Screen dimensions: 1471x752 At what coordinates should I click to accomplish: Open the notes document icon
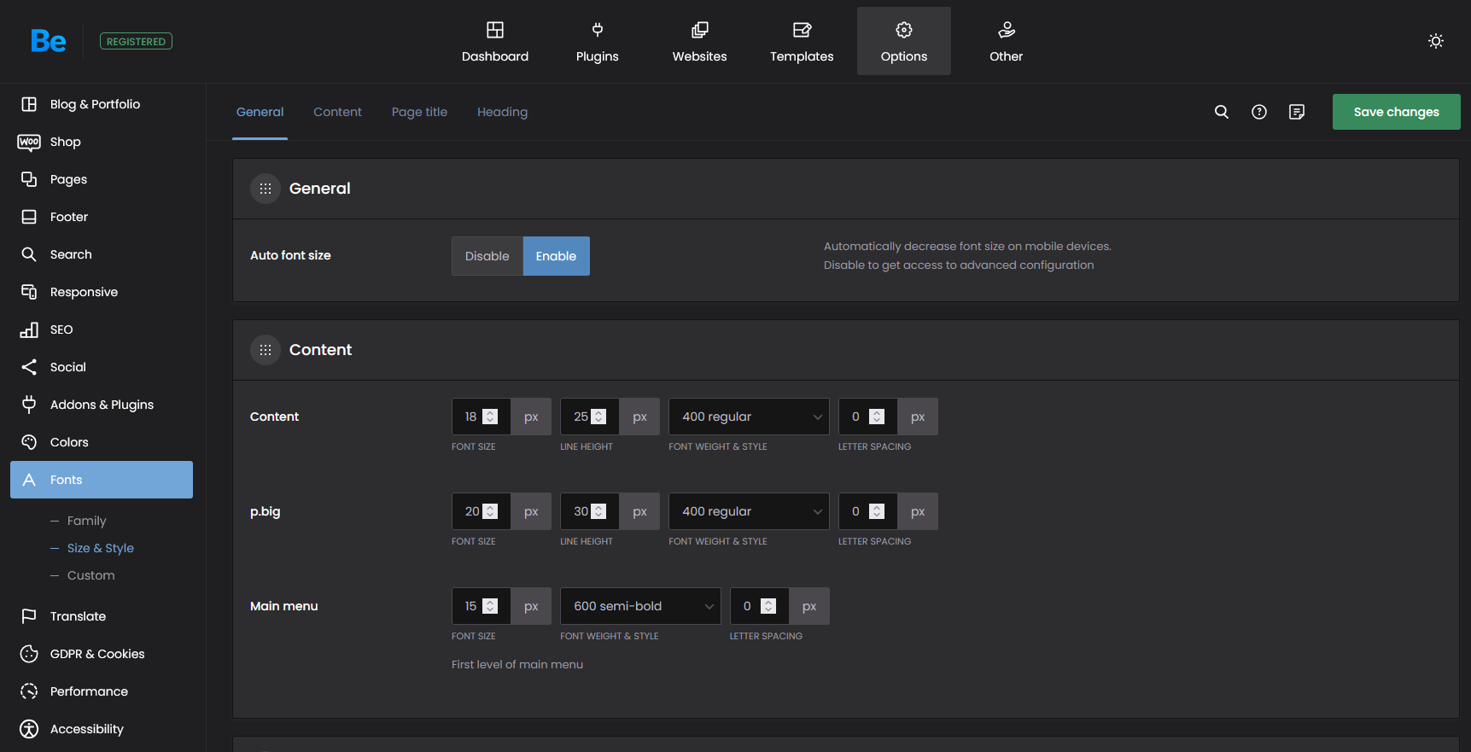[1297, 112]
